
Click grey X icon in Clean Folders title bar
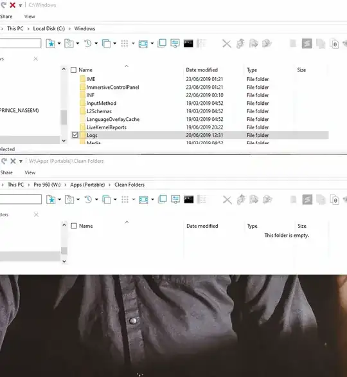click(13, 161)
